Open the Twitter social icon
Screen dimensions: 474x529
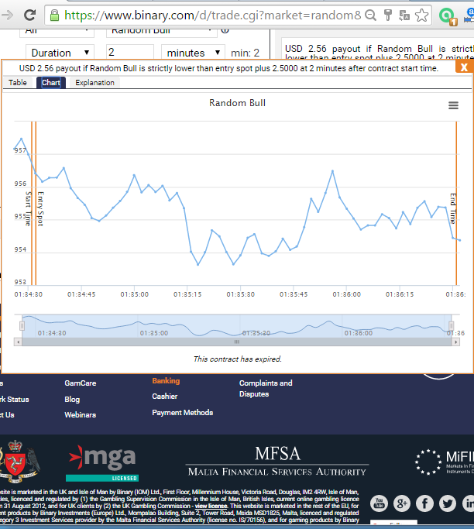[x=448, y=503]
